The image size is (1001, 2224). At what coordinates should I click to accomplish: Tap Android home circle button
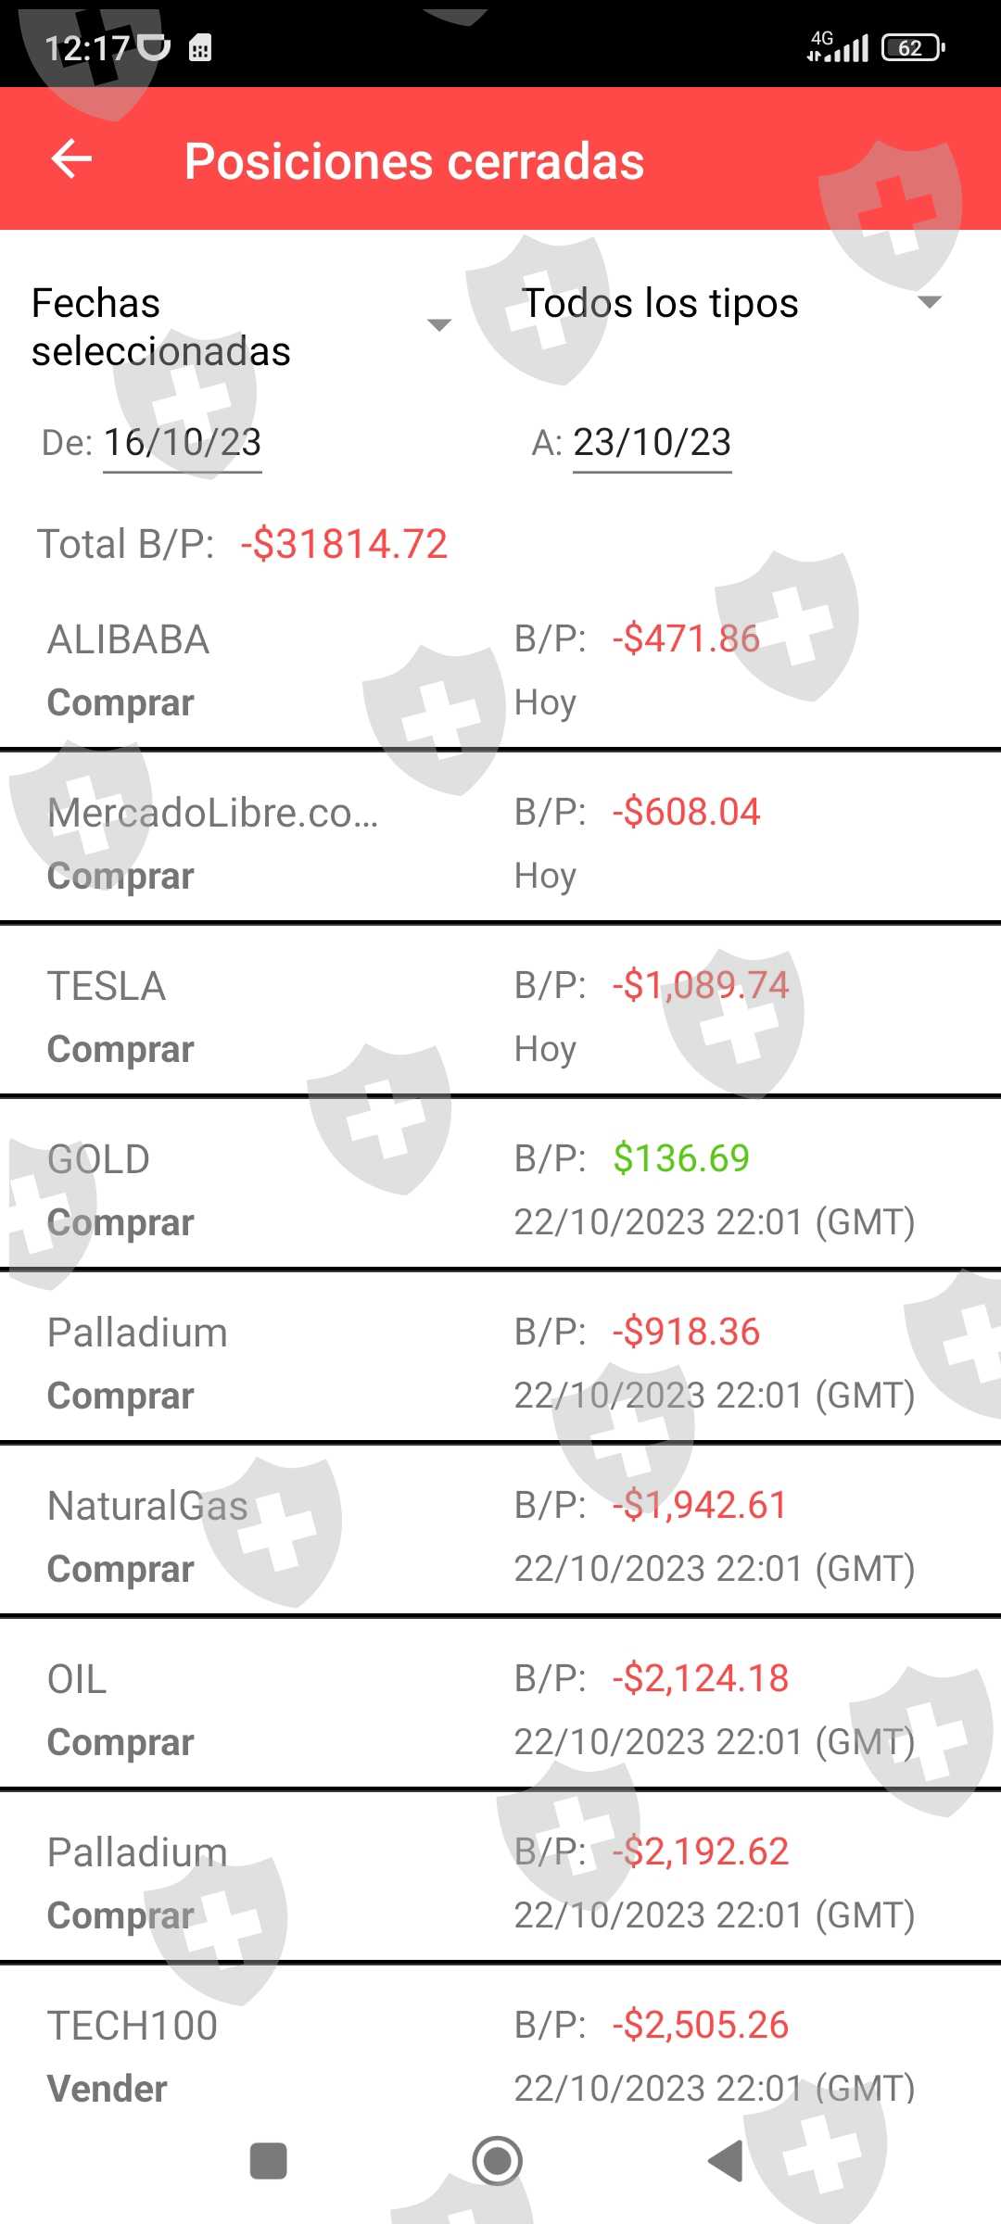(498, 2161)
